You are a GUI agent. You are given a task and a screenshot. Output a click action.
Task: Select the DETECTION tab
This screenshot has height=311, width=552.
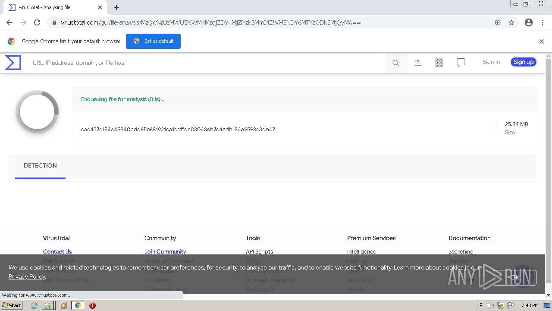(x=40, y=166)
